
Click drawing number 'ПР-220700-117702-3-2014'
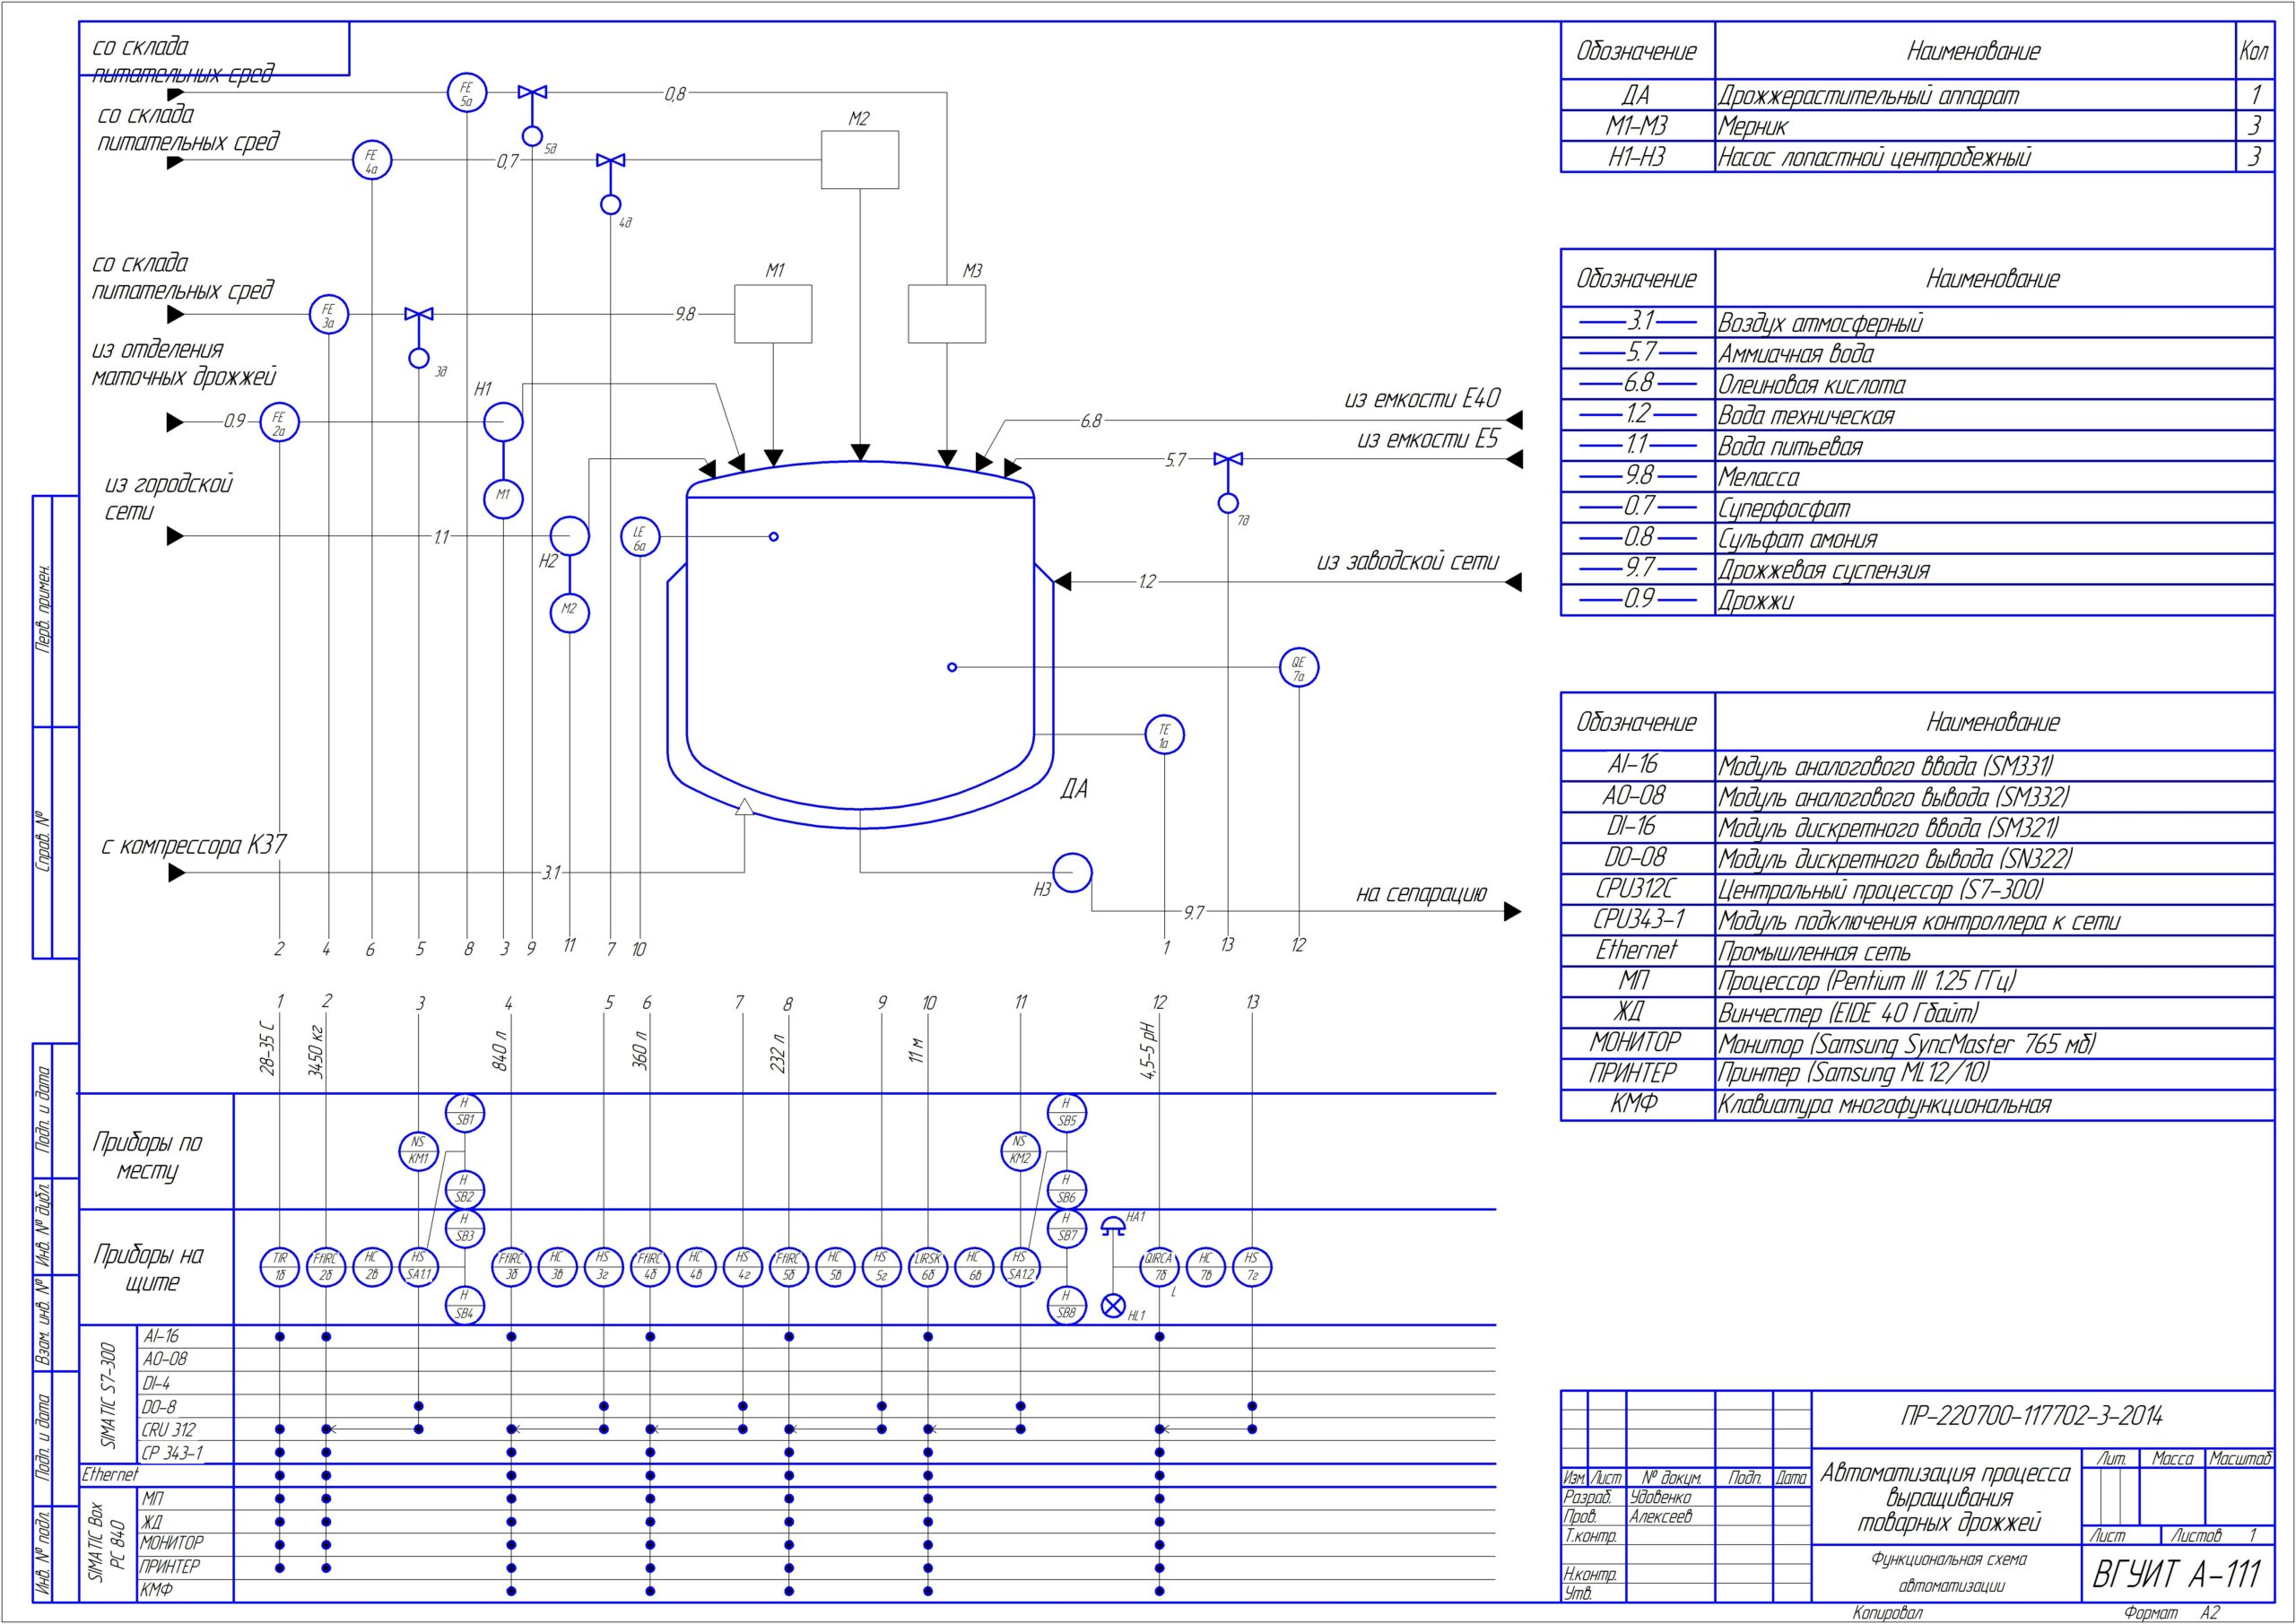coord(2031,1416)
